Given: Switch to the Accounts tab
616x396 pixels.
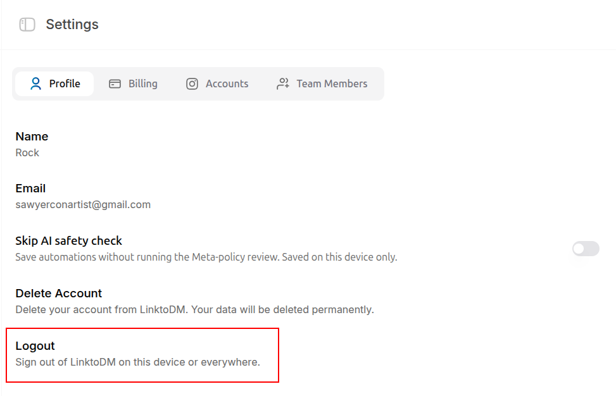Looking at the screenshot, I should coord(217,84).
